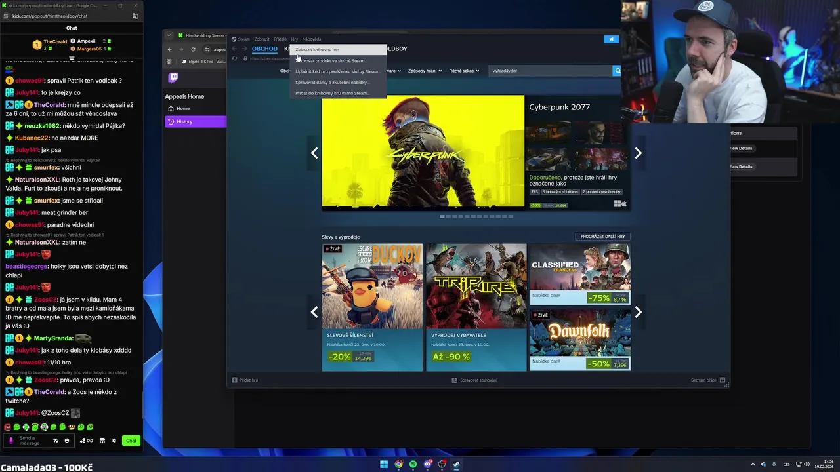The width and height of the screenshot is (840, 472).
Task: Click the Vyhledávání store search field
Action: click(x=551, y=71)
